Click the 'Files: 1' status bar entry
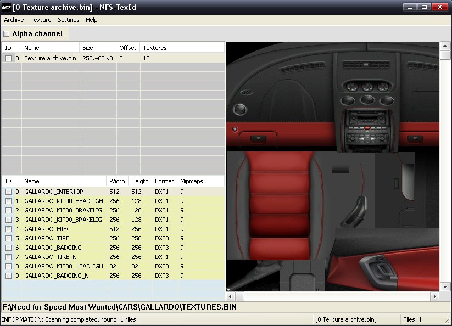The height and width of the screenshot is (326, 452). [412, 319]
